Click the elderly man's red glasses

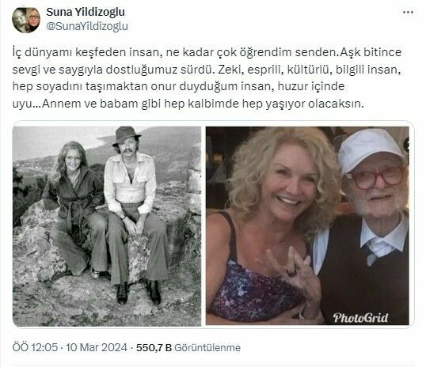click(378, 177)
